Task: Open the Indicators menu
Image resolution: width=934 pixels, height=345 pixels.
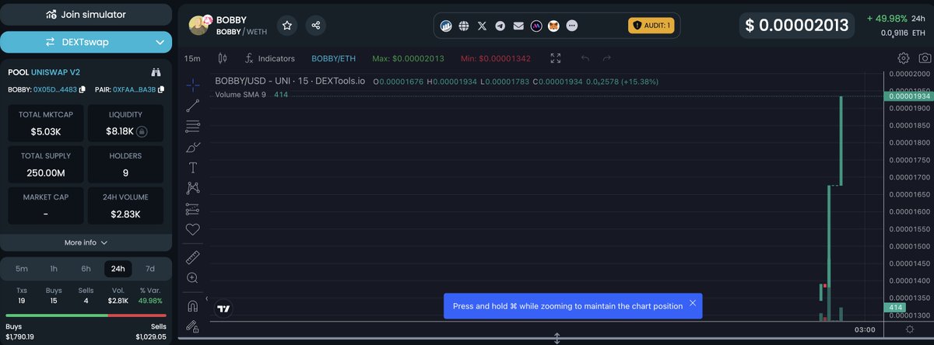Action: (x=269, y=58)
